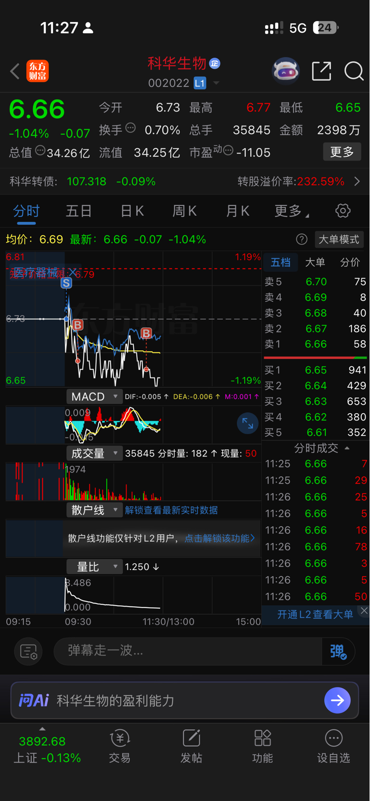Open 发帖 post icon
This screenshot has width=370, height=801.
[x=191, y=746]
